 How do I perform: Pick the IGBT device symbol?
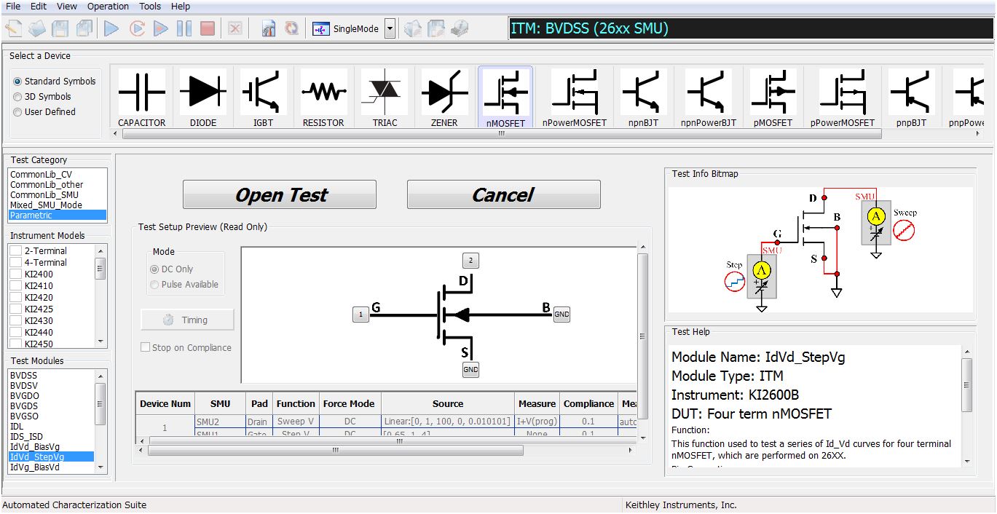(263, 98)
